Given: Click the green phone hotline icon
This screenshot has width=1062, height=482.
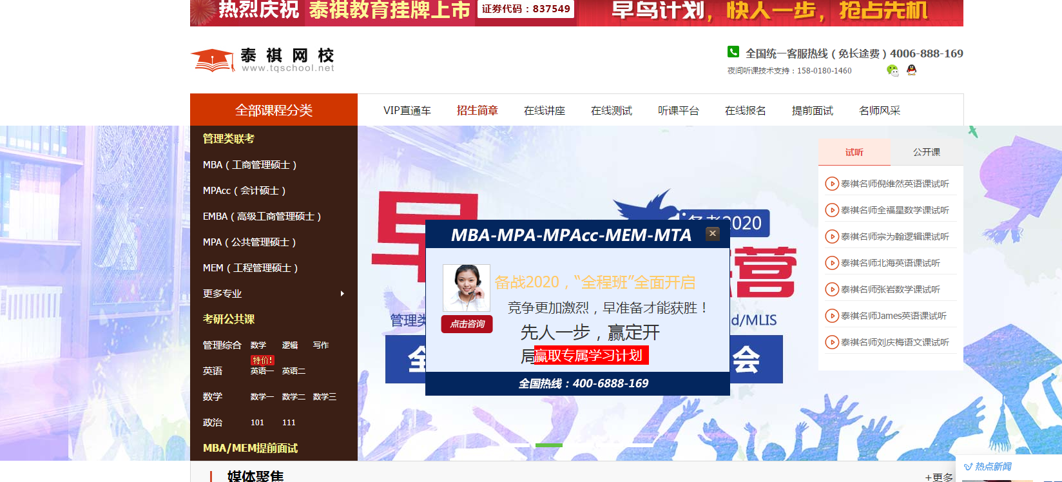Looking at the screenshot, I should (x=733, y=52).
